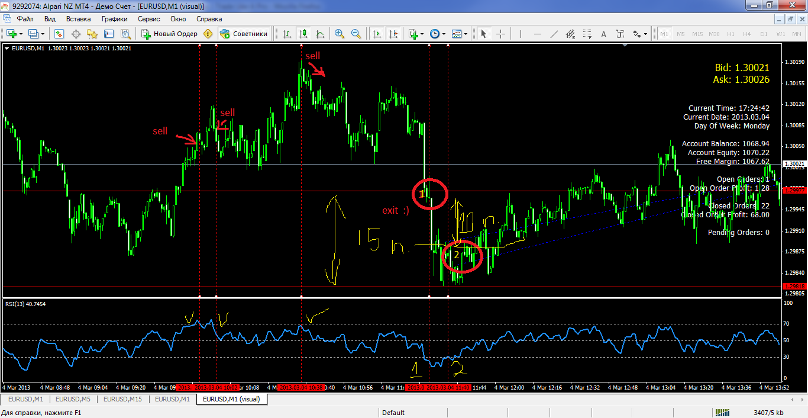The width and height of the screenshot is (808, 418).
Task: Open the Графики menu
Action: tap(115, 18)
